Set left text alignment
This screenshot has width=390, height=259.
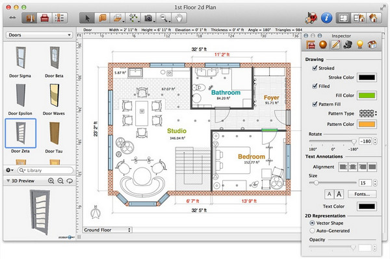(x=343, y=167)
